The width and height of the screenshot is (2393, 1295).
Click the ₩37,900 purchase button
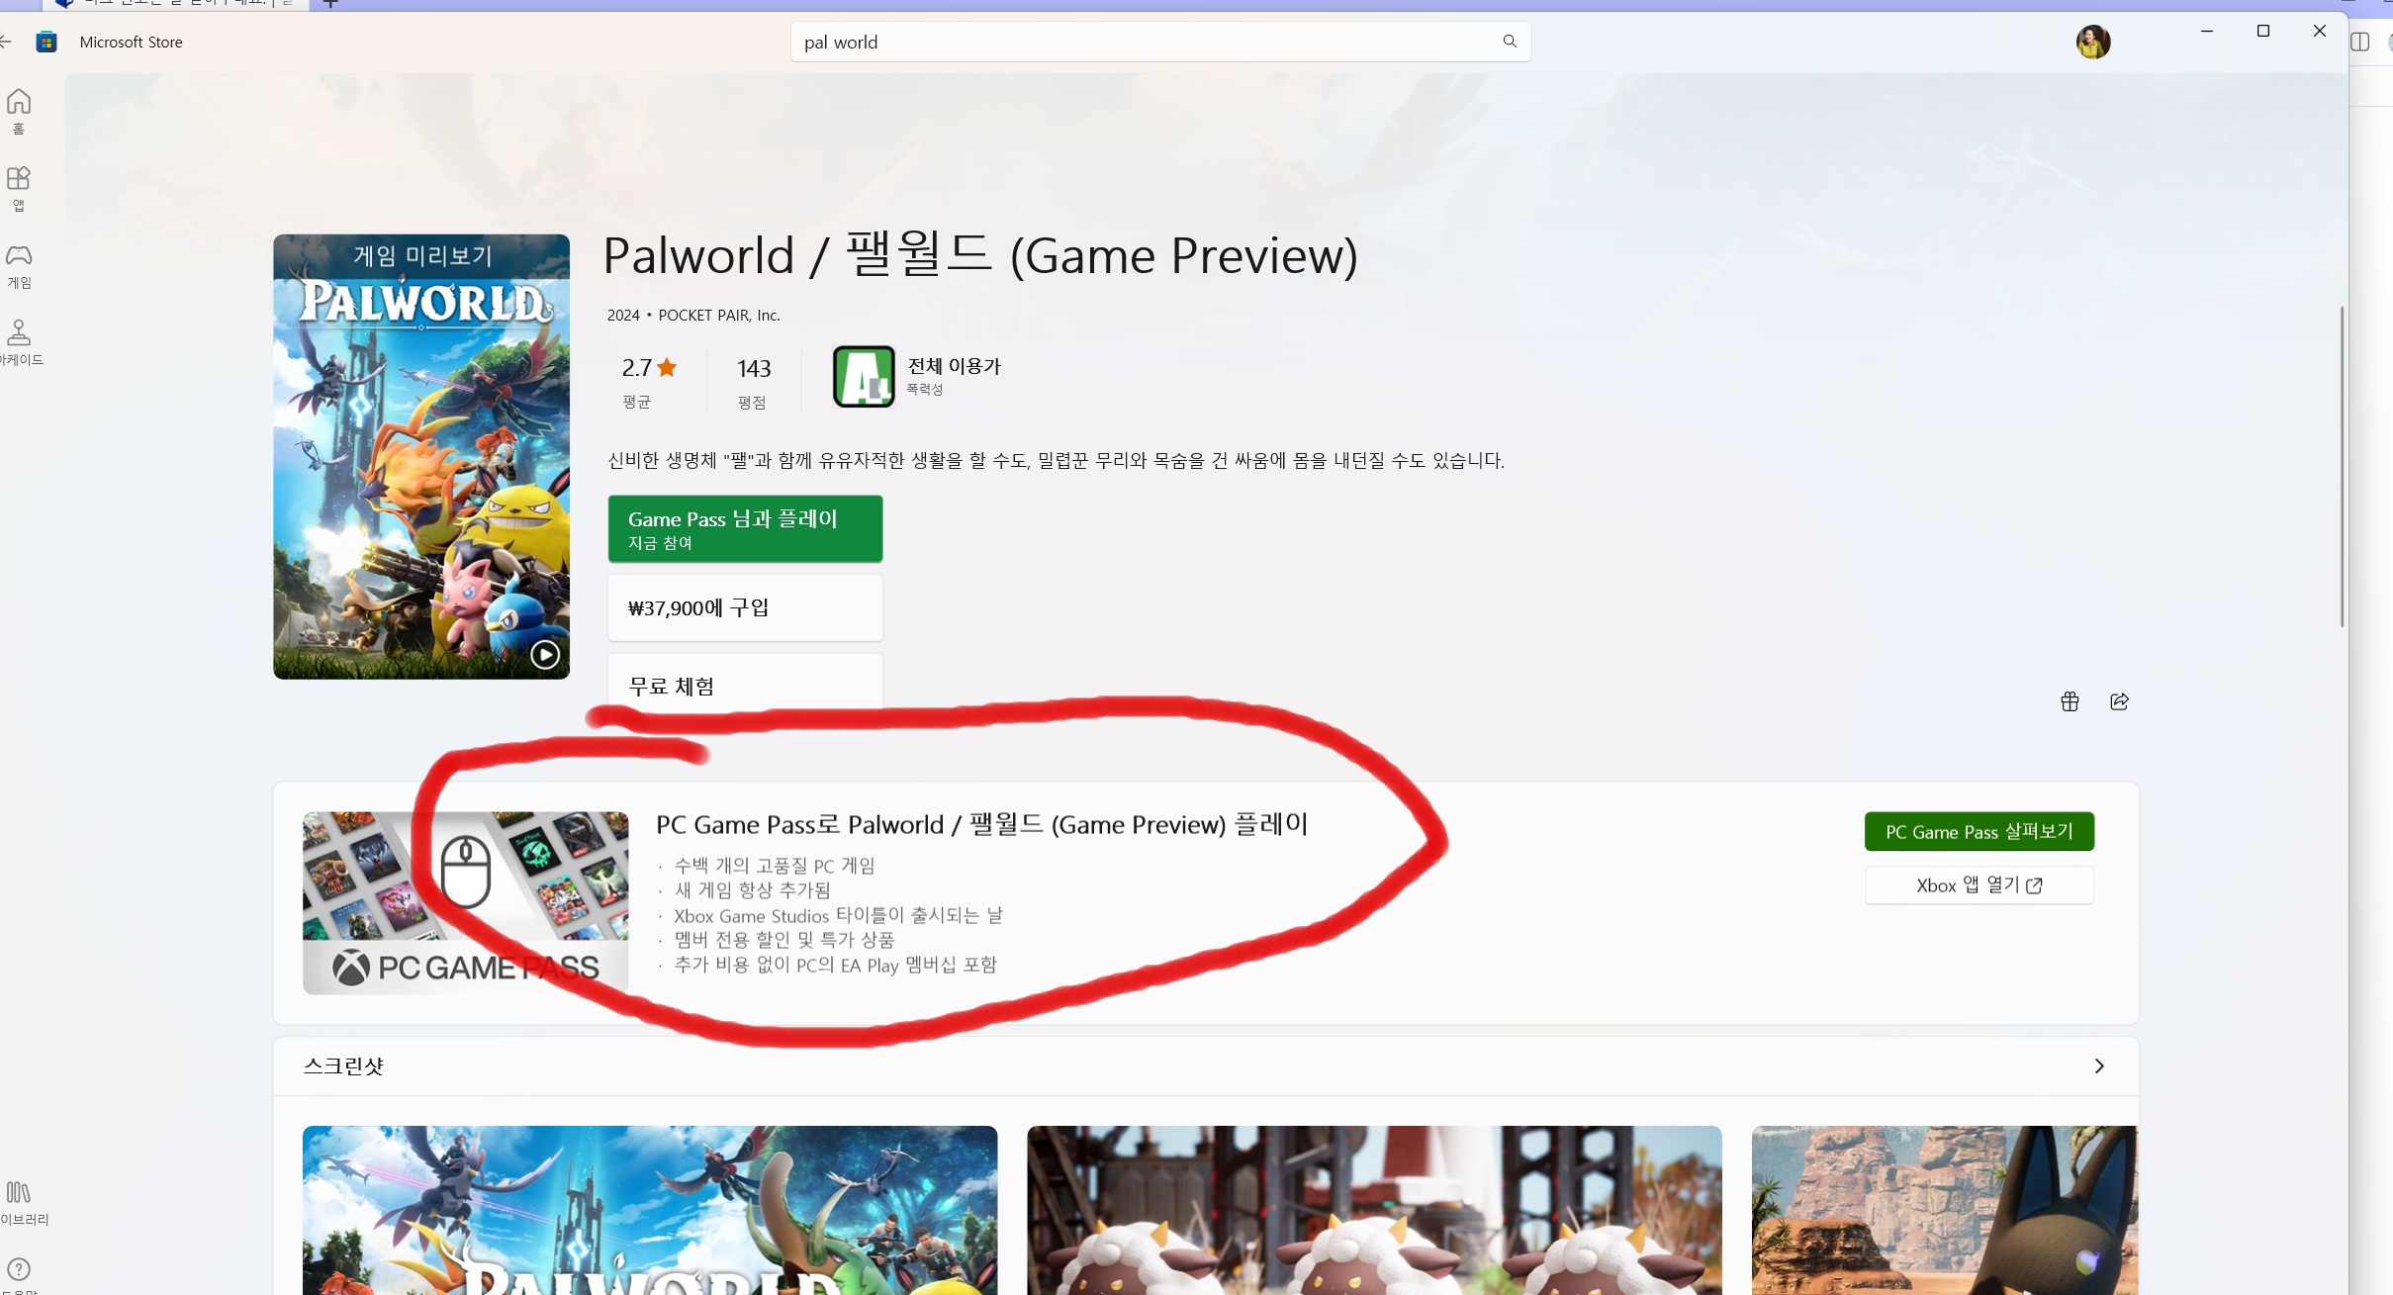pyautogui.click(x=745, y=607)
